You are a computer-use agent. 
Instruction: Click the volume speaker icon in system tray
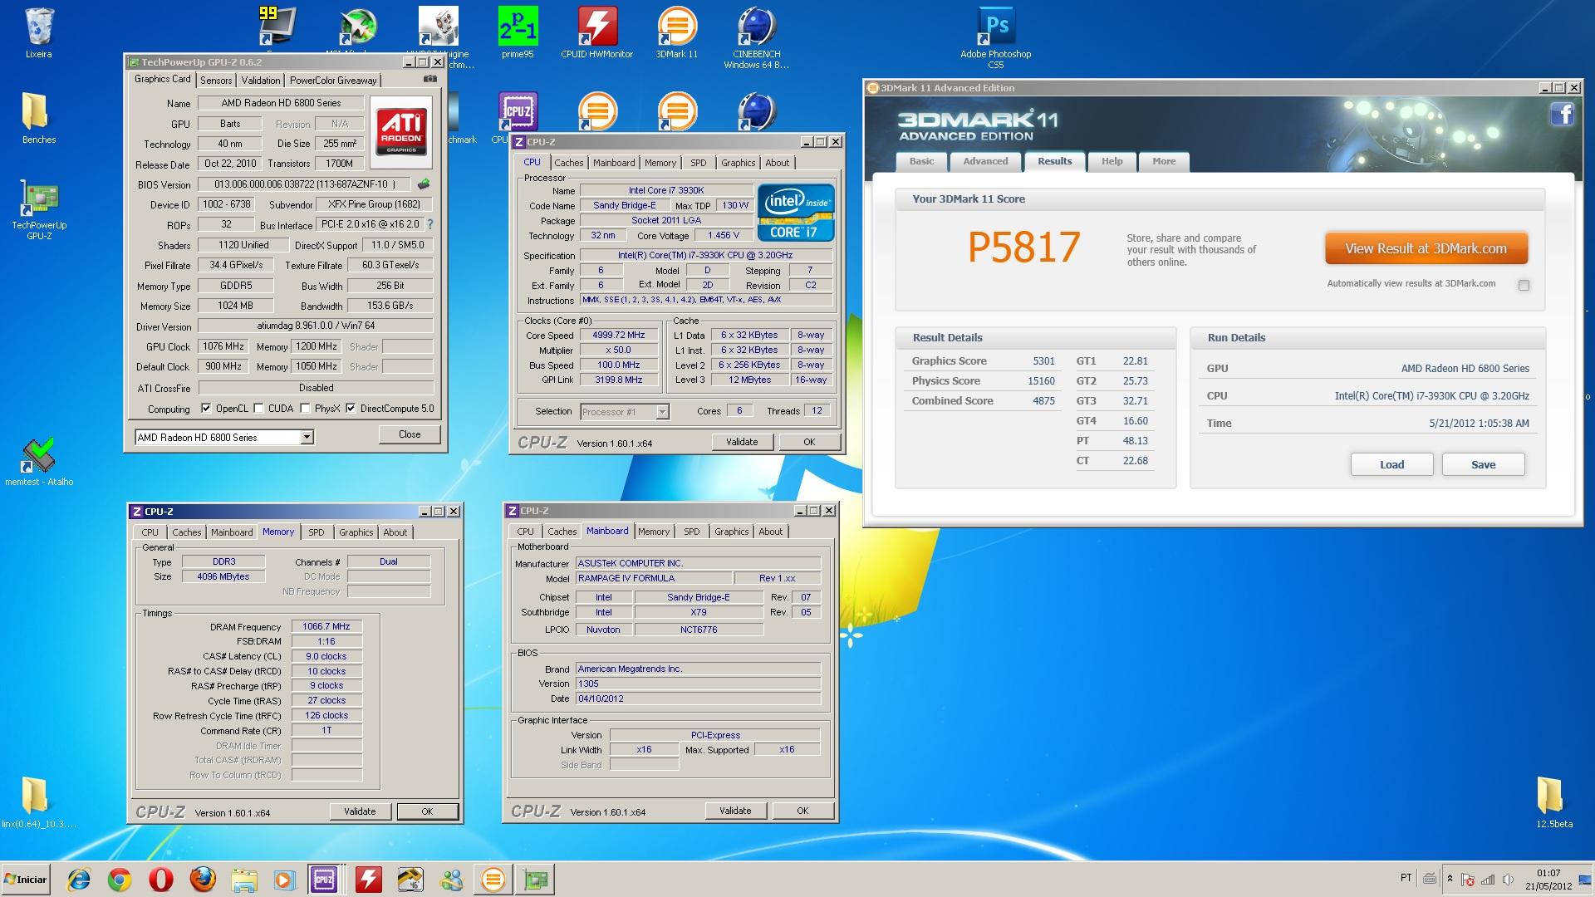pyautogui.click(x=1508, y=880)
